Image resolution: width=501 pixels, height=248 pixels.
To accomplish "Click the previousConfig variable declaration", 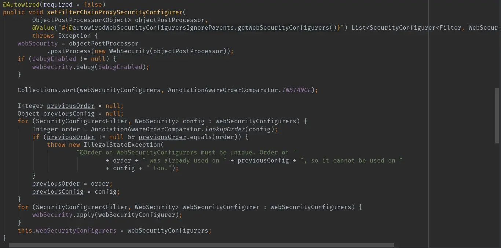I will [69, 113].
